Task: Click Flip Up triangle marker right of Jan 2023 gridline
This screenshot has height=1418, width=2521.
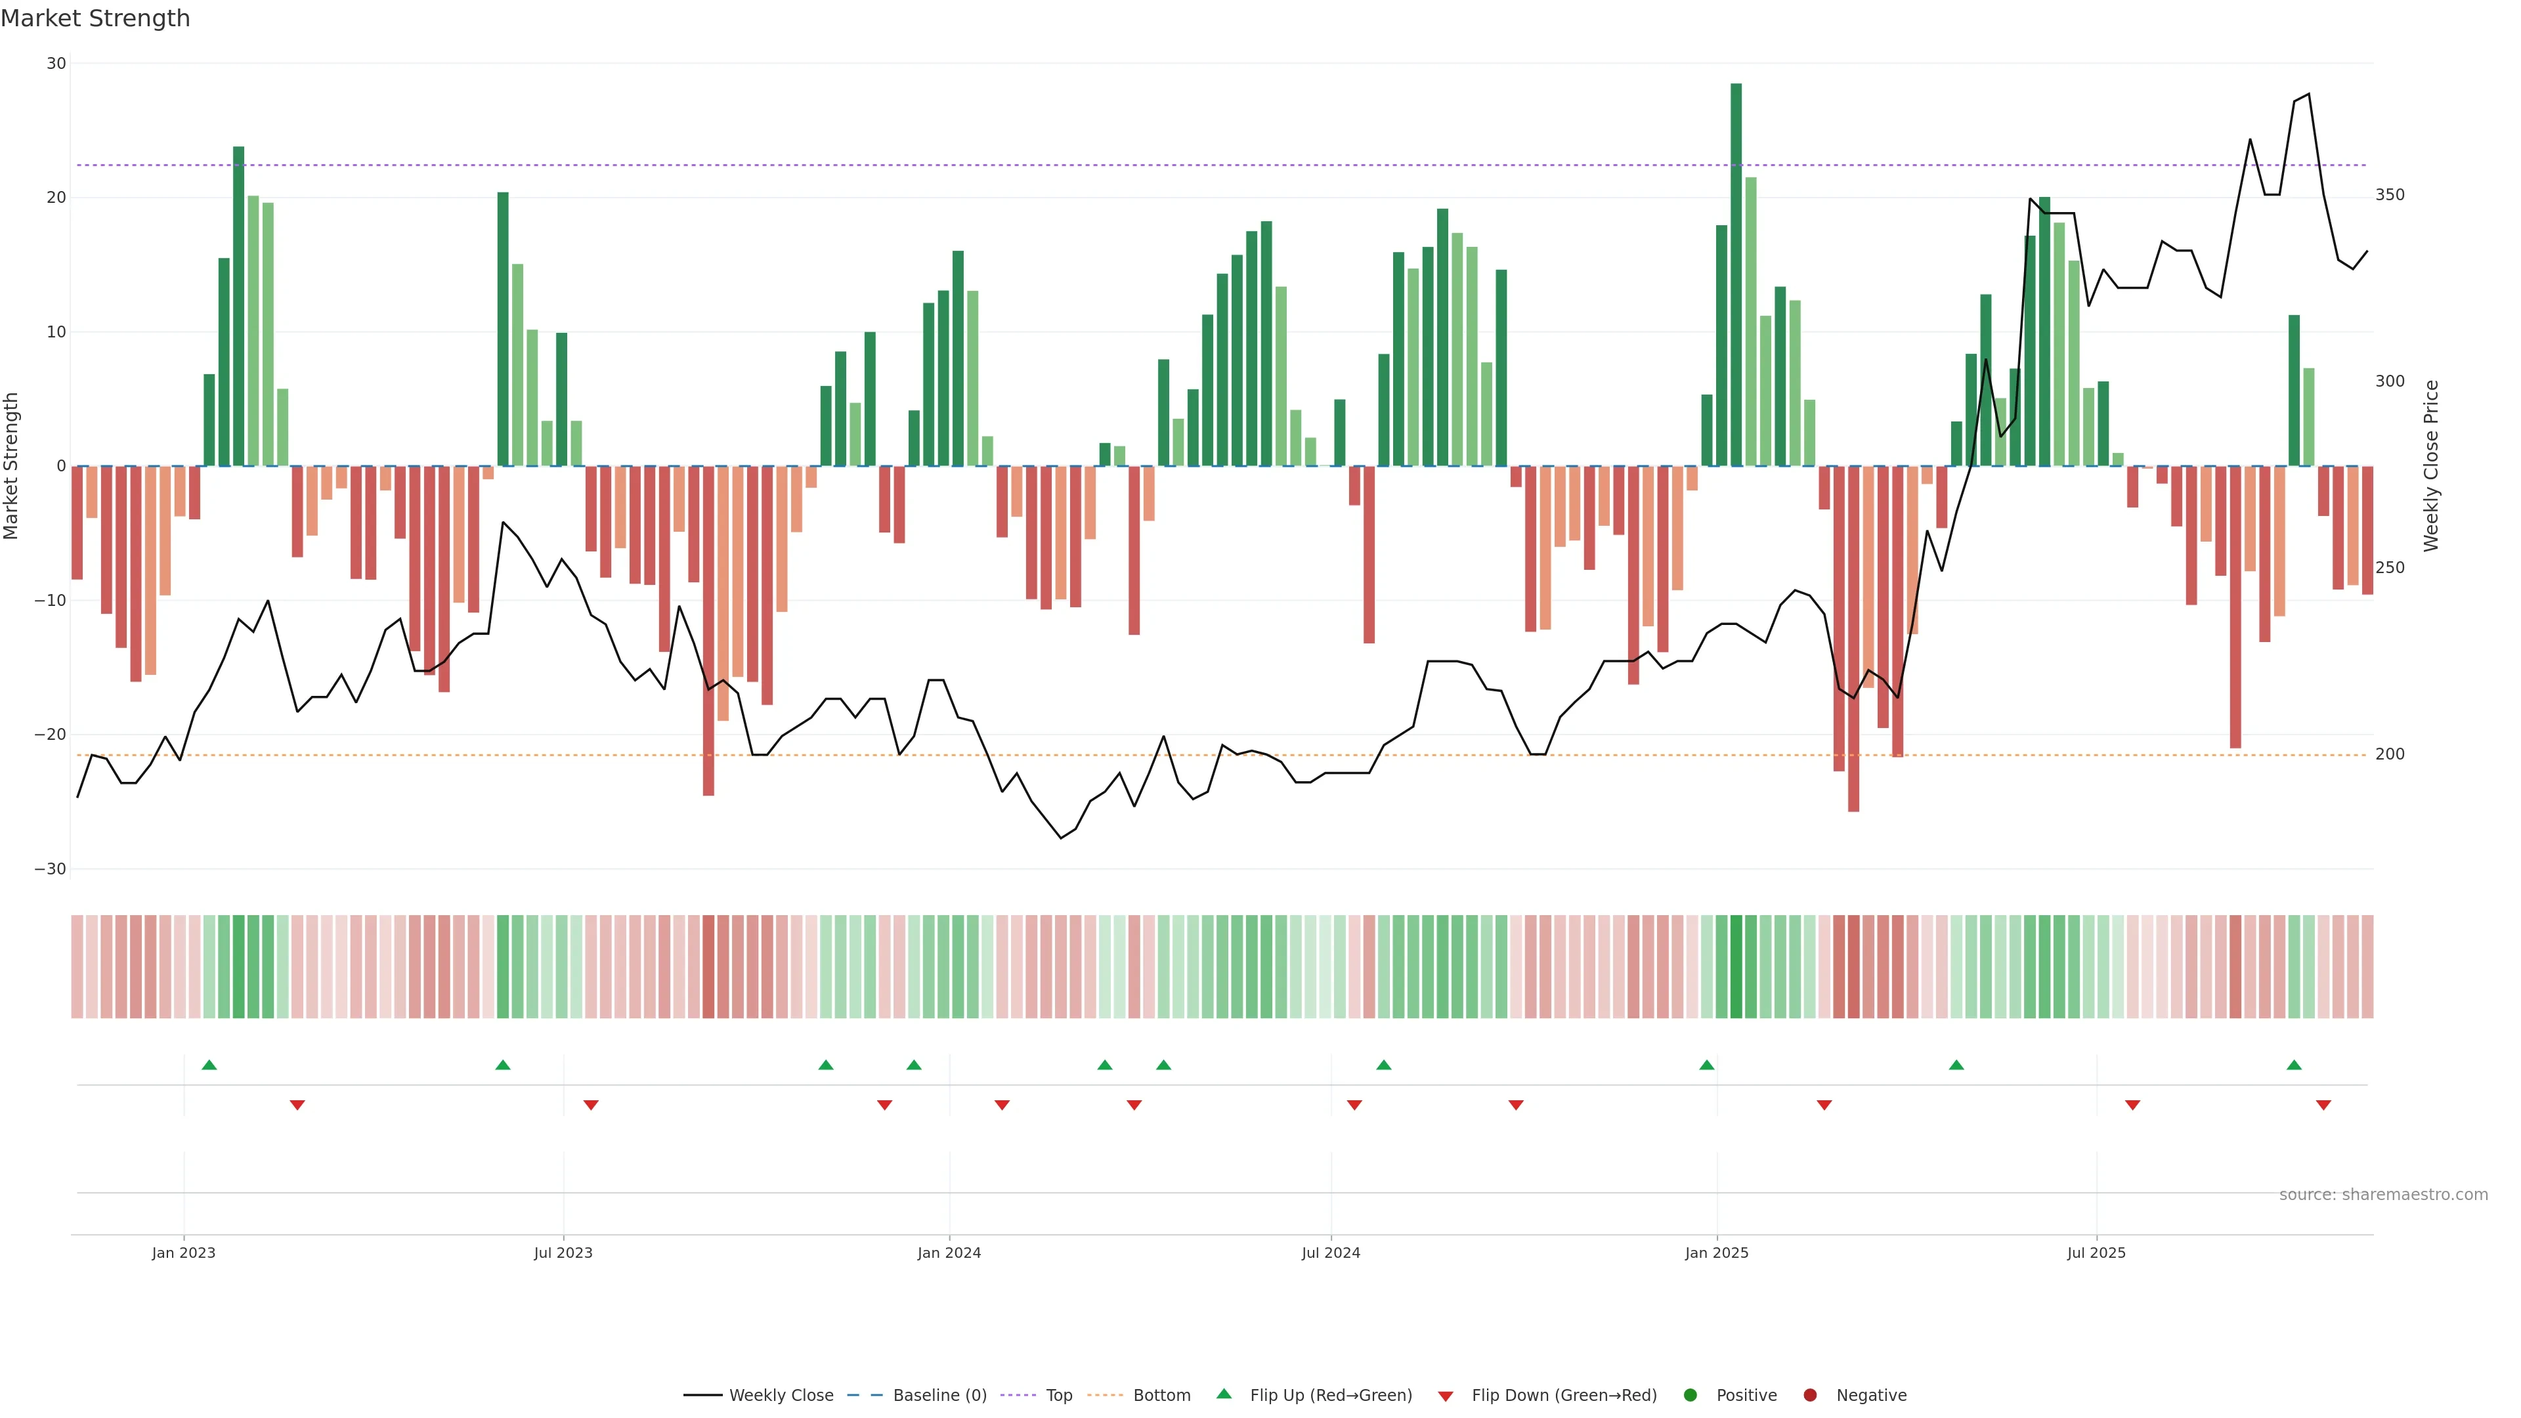Action: point(209,1065)
